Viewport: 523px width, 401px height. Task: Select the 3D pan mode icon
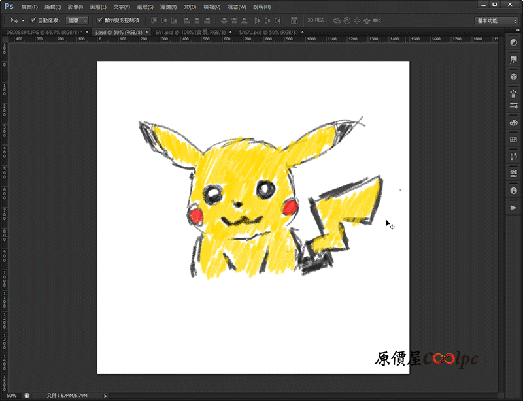(x=357, y=20)
